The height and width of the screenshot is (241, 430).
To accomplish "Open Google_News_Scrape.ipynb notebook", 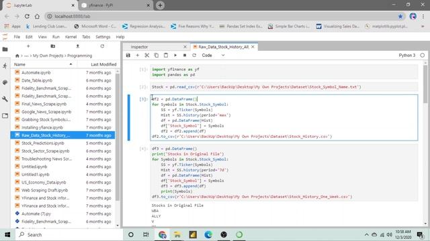I will click(62, 112).
